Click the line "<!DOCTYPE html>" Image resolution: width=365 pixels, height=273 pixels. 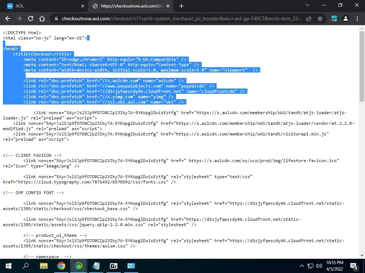coord(22,33)
